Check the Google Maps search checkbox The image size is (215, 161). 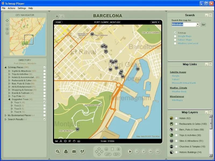[x=175, y=36]
